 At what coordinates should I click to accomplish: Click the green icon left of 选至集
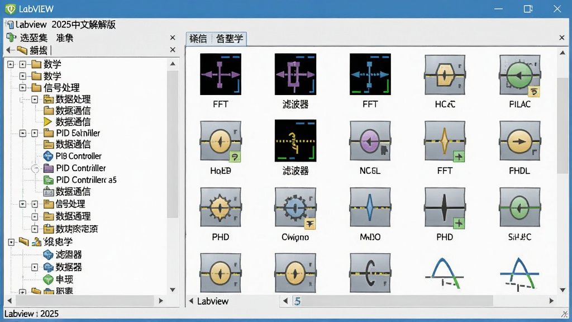click(11, 37)
